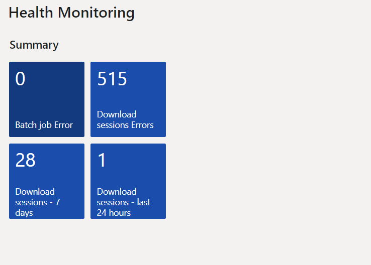Click the 28 sessions count number
371x265 pixels.
(x=25, y=160)
